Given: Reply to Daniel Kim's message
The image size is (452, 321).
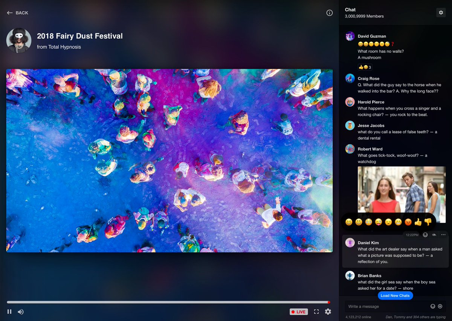Looking at the screenshot, I should 434,235.
